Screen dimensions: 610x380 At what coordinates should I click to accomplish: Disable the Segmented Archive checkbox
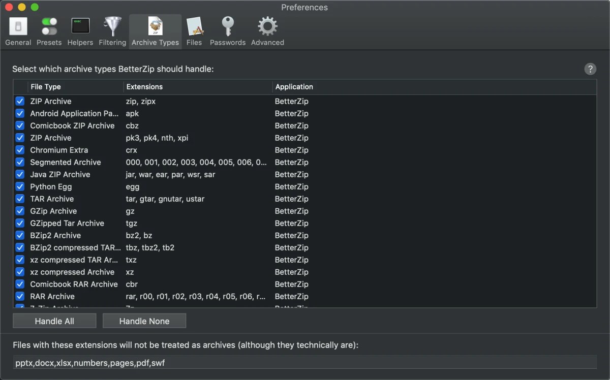(x=20, y=162)
